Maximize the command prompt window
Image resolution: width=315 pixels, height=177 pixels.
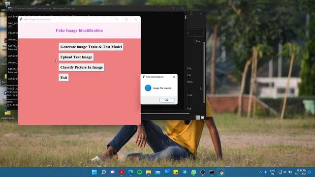173,8
